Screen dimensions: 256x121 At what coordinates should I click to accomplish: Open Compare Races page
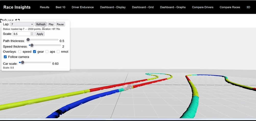tap(230, 7)
